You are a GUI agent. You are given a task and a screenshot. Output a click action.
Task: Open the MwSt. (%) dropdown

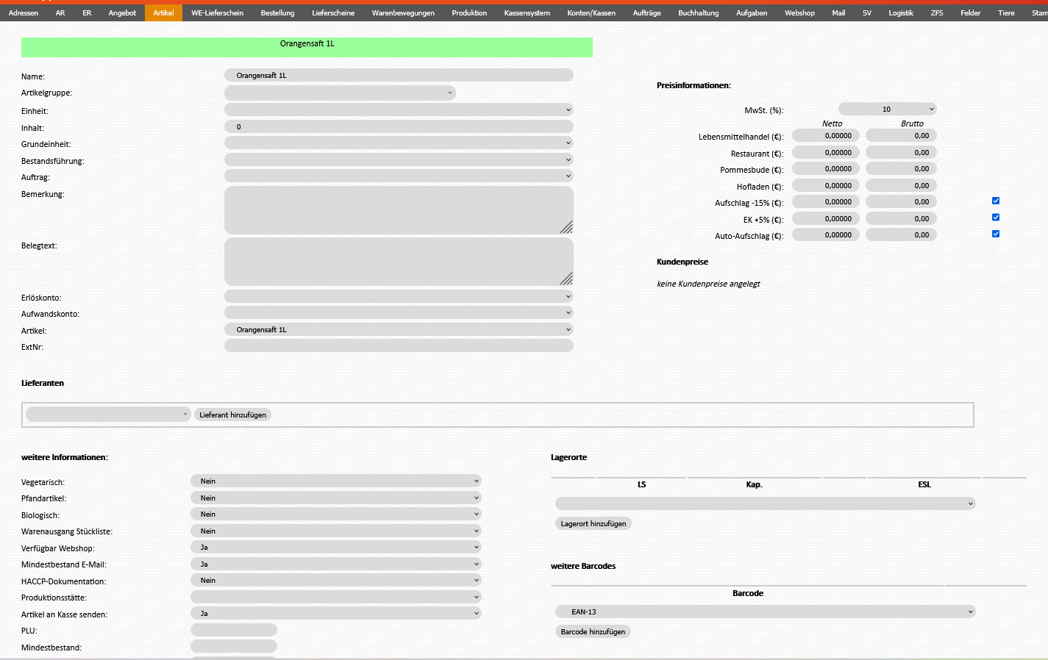click(x=887, y=110)
